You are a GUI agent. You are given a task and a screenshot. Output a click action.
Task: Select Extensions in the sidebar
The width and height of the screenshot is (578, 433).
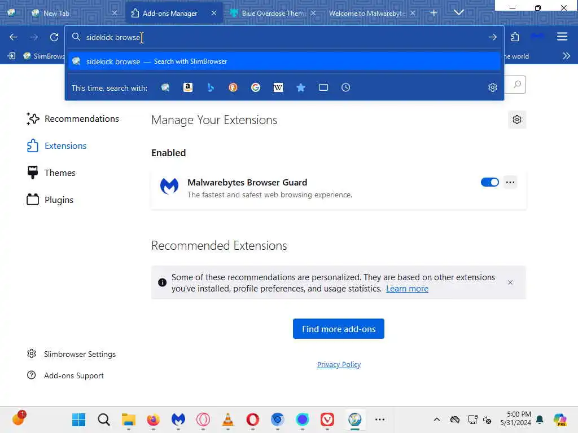coord(57,146)
